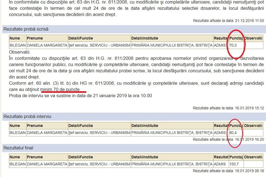Select the 80,4 interview score cell
The image size is (266, 177).
click(x=233, y=133)
